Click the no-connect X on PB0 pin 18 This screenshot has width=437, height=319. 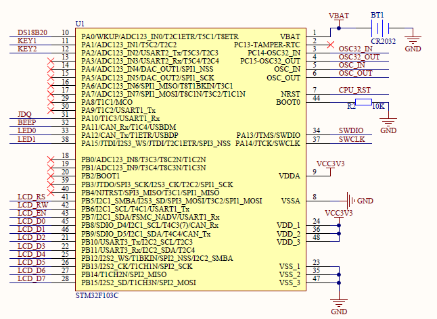(x=51, y=159)
